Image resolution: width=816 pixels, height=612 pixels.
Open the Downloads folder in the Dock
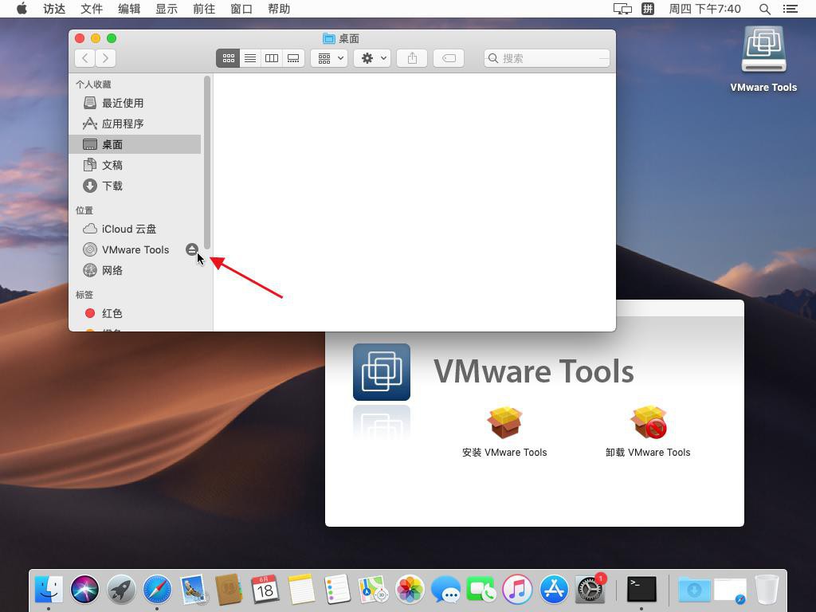[694, 590]
